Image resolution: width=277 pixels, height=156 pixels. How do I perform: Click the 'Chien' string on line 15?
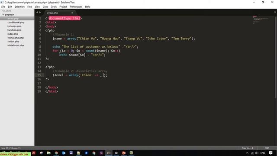86,75
